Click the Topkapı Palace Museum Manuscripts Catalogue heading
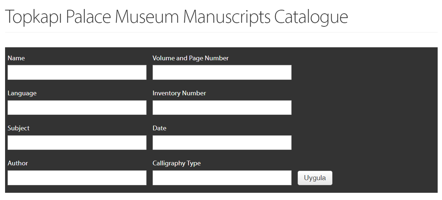 click(x=177, y=17)
